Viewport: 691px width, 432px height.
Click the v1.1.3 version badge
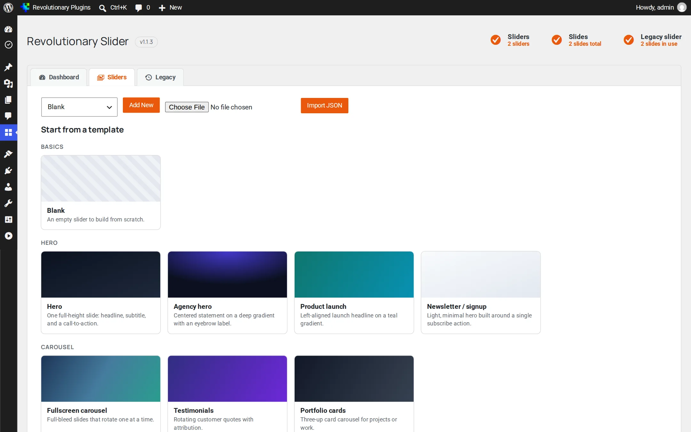[146, 42]
